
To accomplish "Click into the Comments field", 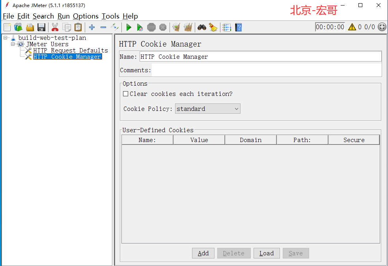I will (266, 70).
